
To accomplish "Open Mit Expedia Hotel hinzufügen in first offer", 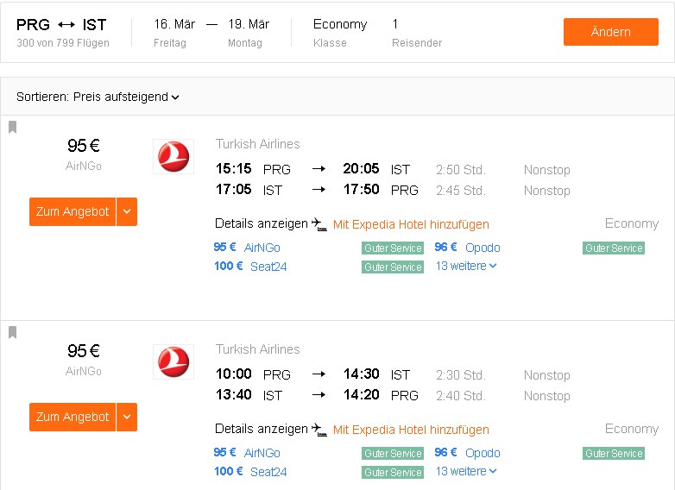I will [411, 224].
